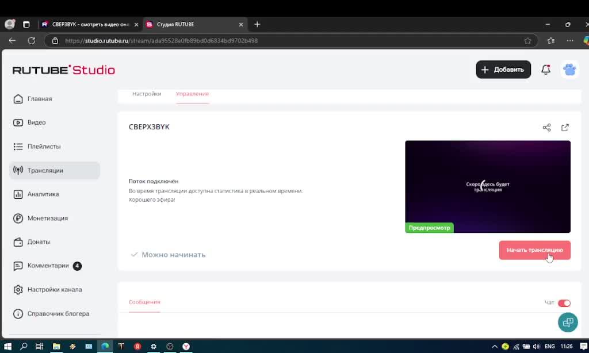This screenshot has width=589, height=353.
Task: Close the СВЕРХЗВУК browser tab
Action: coord(136,24)
